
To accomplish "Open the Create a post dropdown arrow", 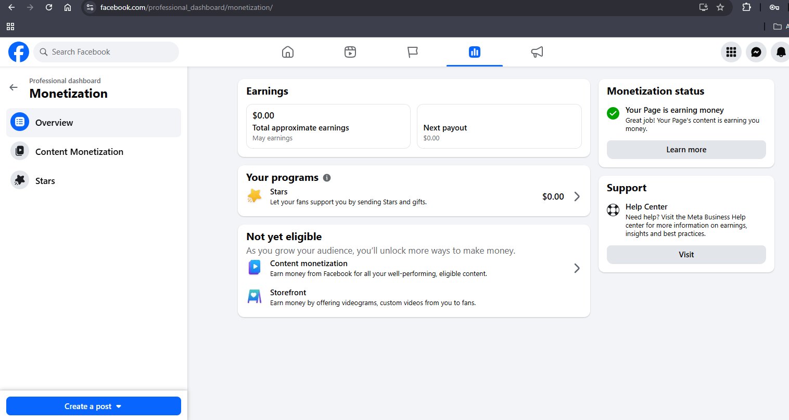I will click(119, 406).
